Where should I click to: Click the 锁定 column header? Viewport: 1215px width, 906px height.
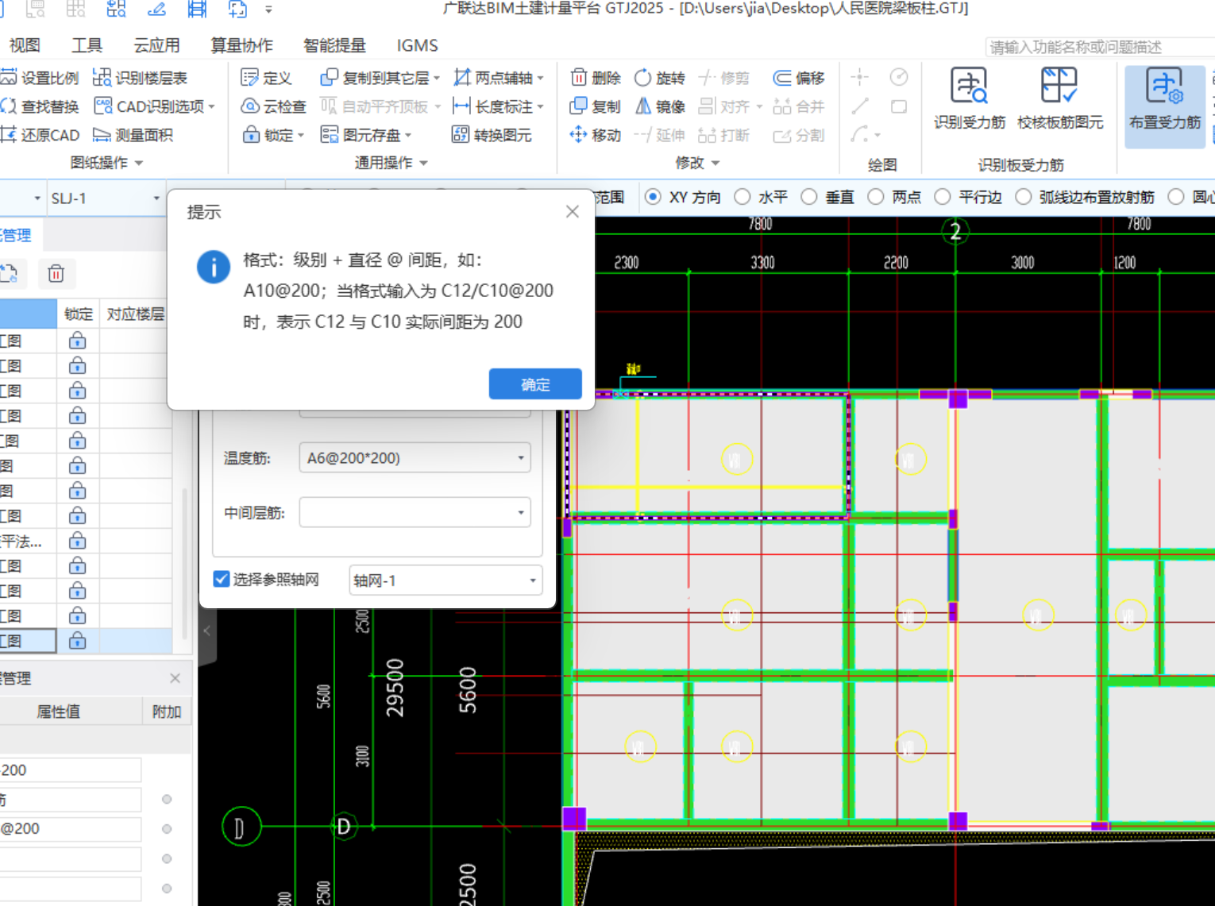[x=78, y=314]
